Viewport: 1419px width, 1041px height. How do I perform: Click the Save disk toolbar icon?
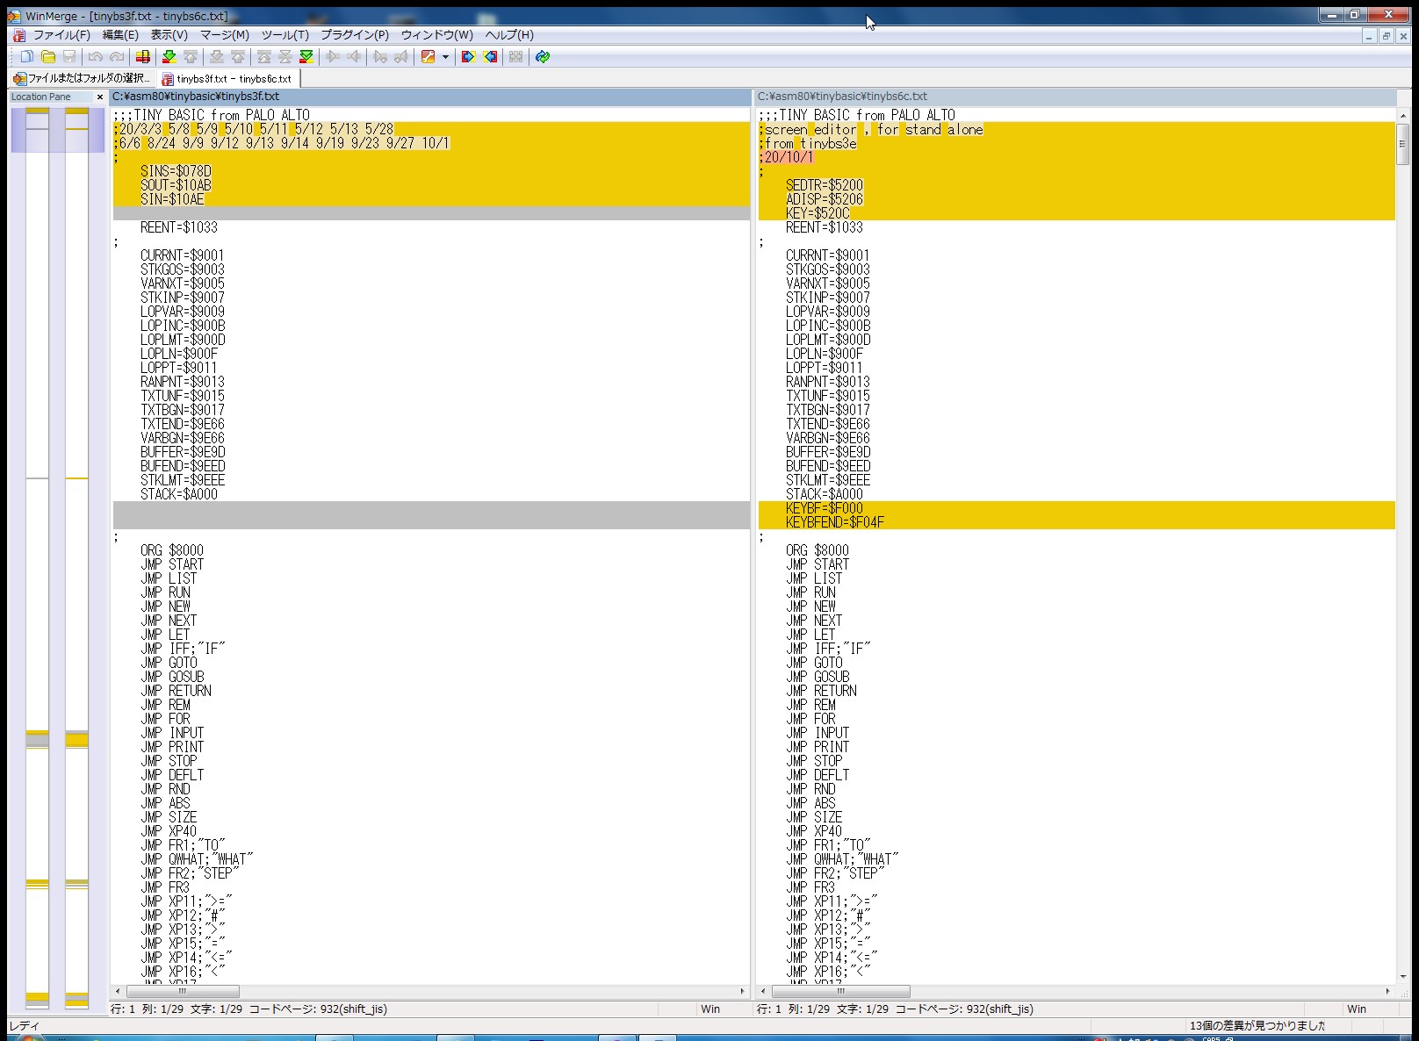[x=69, y=57]
